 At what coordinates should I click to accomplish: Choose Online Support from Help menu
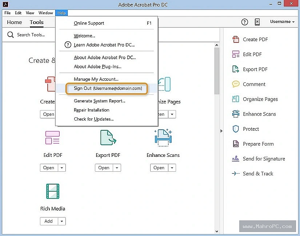107,23
